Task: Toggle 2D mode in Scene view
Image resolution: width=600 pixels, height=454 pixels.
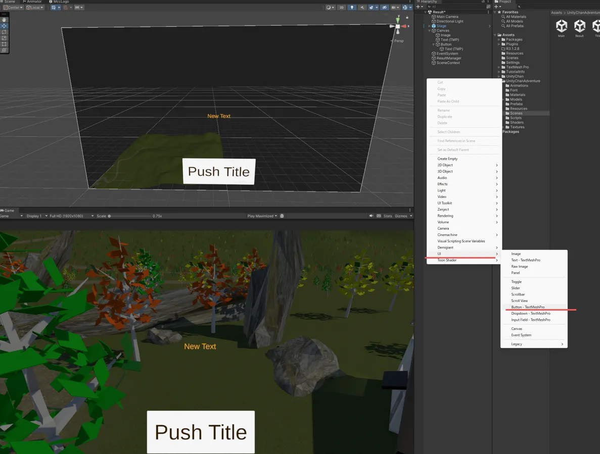Action: (x=342, y=8)
